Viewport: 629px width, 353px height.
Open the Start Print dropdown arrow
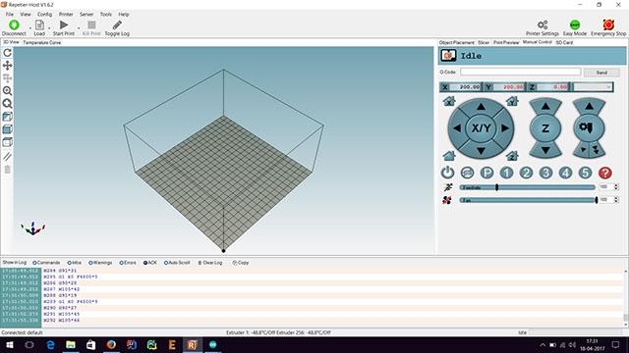click(x=79, y=28)
